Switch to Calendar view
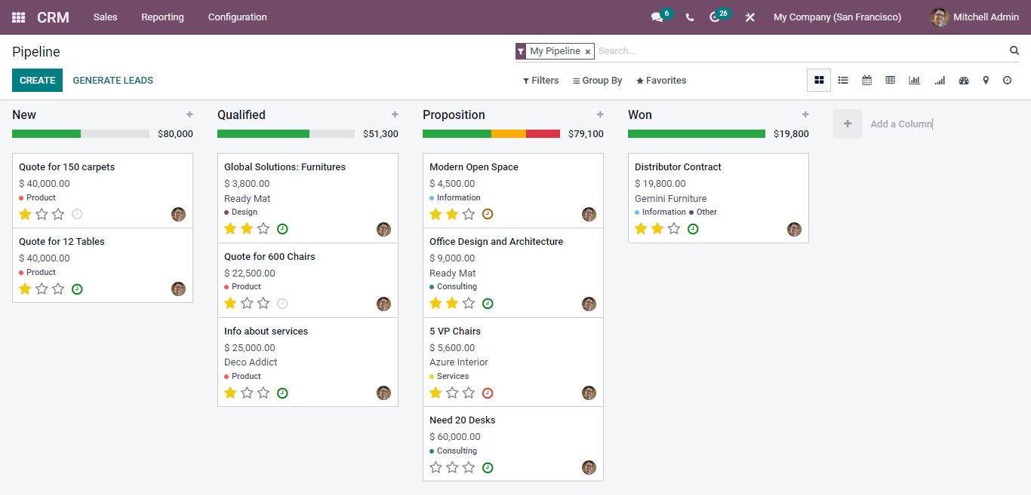 point(866,81)
